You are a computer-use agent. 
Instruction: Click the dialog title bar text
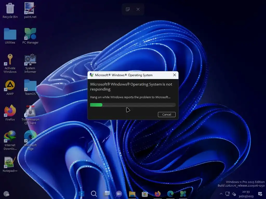point(124,75)
